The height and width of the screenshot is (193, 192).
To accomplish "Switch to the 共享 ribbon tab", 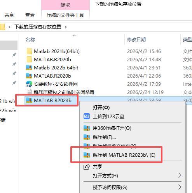I will pyautogui.click(x=9, y=15).
